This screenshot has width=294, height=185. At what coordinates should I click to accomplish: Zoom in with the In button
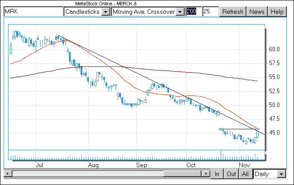[217, 174]
